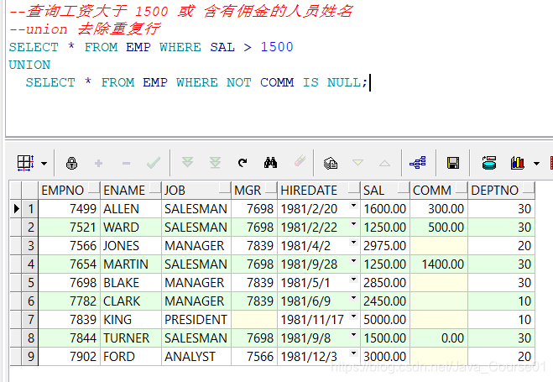This screenshot has width=553, height=382.
Task: Click the export results print icon
Action: click(x=489, y=163)
